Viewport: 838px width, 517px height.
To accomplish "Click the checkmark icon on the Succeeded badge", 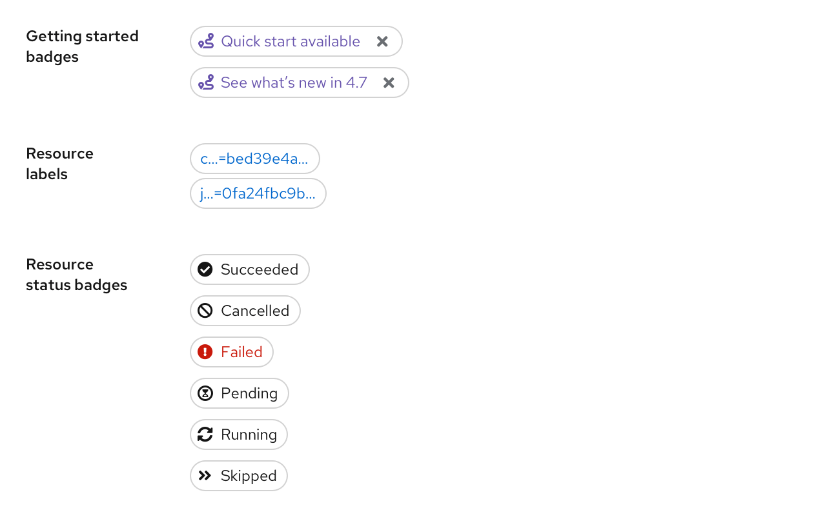I will point(205,269).
